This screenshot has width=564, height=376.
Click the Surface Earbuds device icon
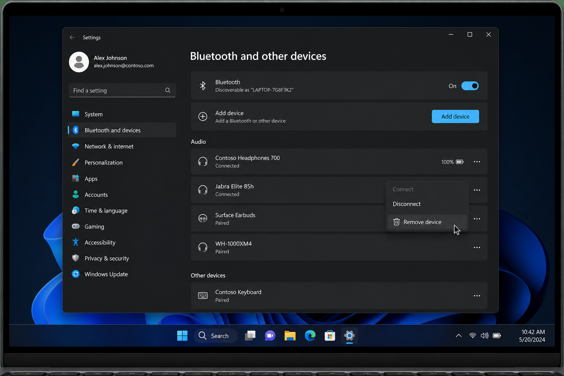pyautogui.click(x=203, y=218)
